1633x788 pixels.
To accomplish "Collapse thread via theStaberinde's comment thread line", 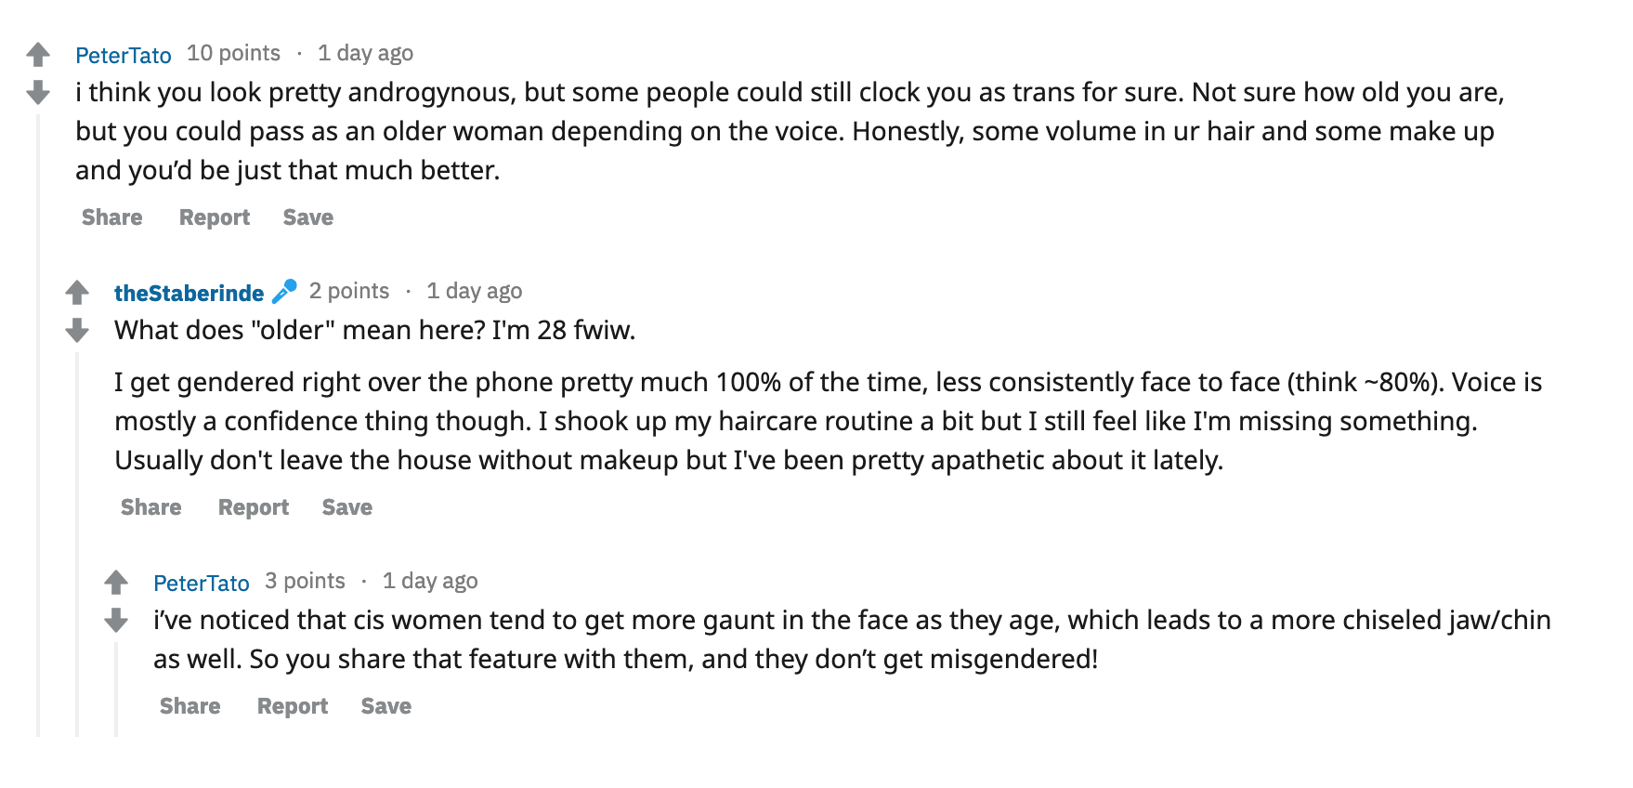I will tap(77, 544).
